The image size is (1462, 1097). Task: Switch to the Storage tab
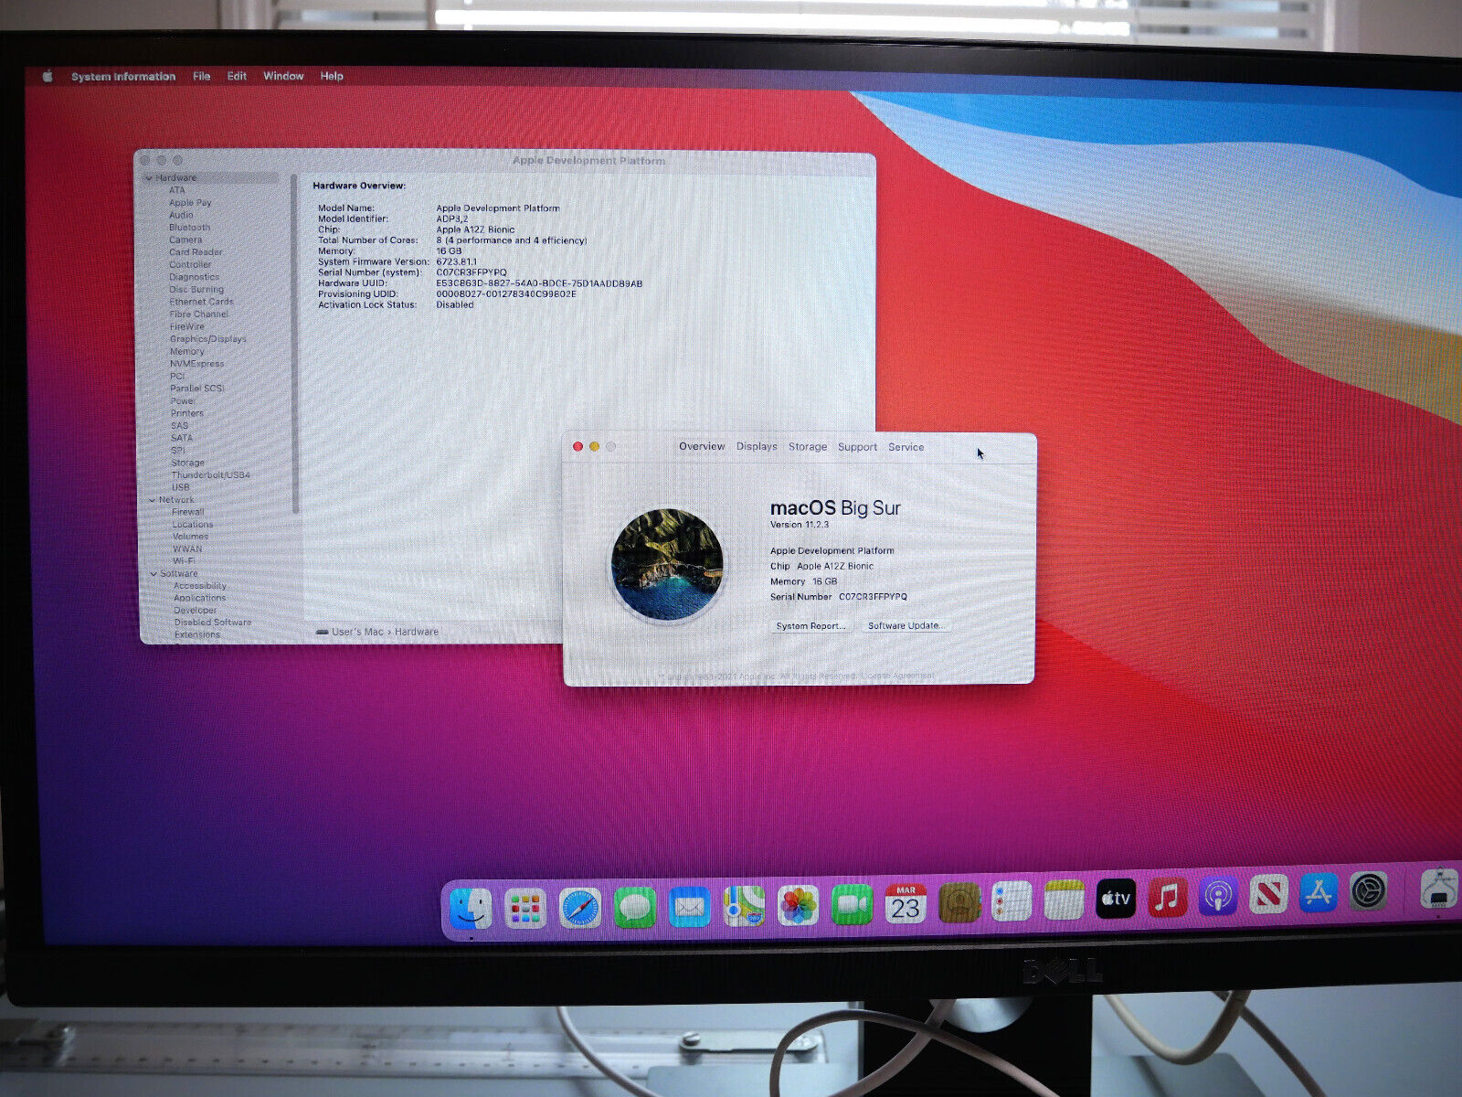808,447
